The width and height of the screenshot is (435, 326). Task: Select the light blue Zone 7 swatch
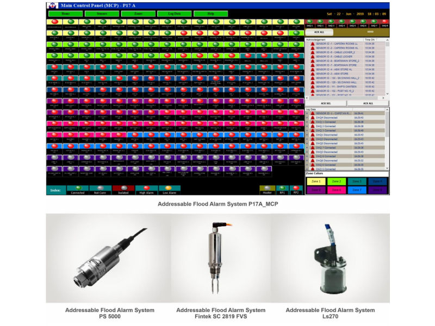(x=357, y=190)
